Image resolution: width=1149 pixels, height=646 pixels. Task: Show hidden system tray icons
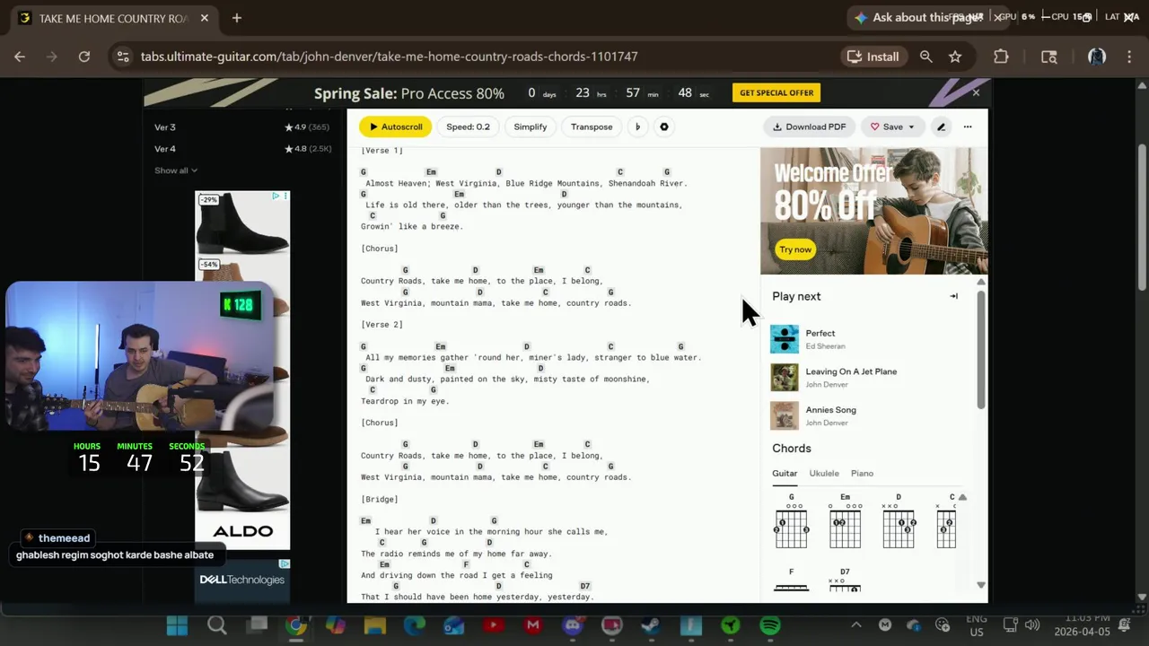pos(856,625)
